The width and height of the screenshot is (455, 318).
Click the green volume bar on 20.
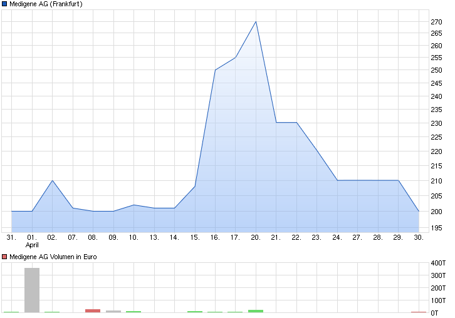click(x=256, y=311)
